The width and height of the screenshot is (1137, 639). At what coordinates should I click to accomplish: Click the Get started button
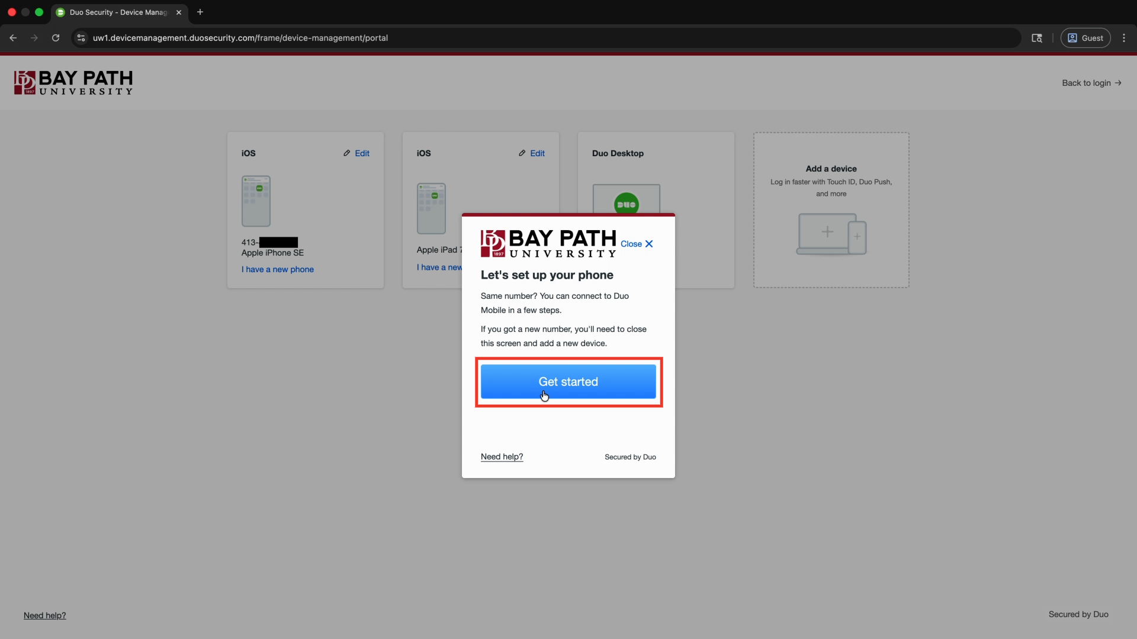[568, 382]
